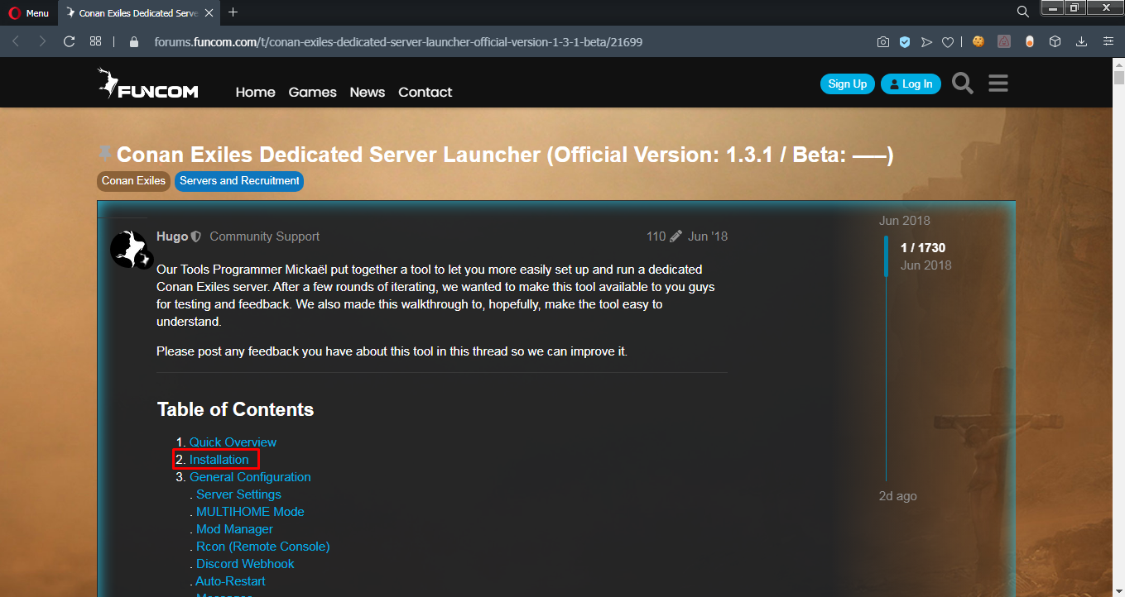Open the Contact page
Screen dimensions: 1125x597
point(425,92)
